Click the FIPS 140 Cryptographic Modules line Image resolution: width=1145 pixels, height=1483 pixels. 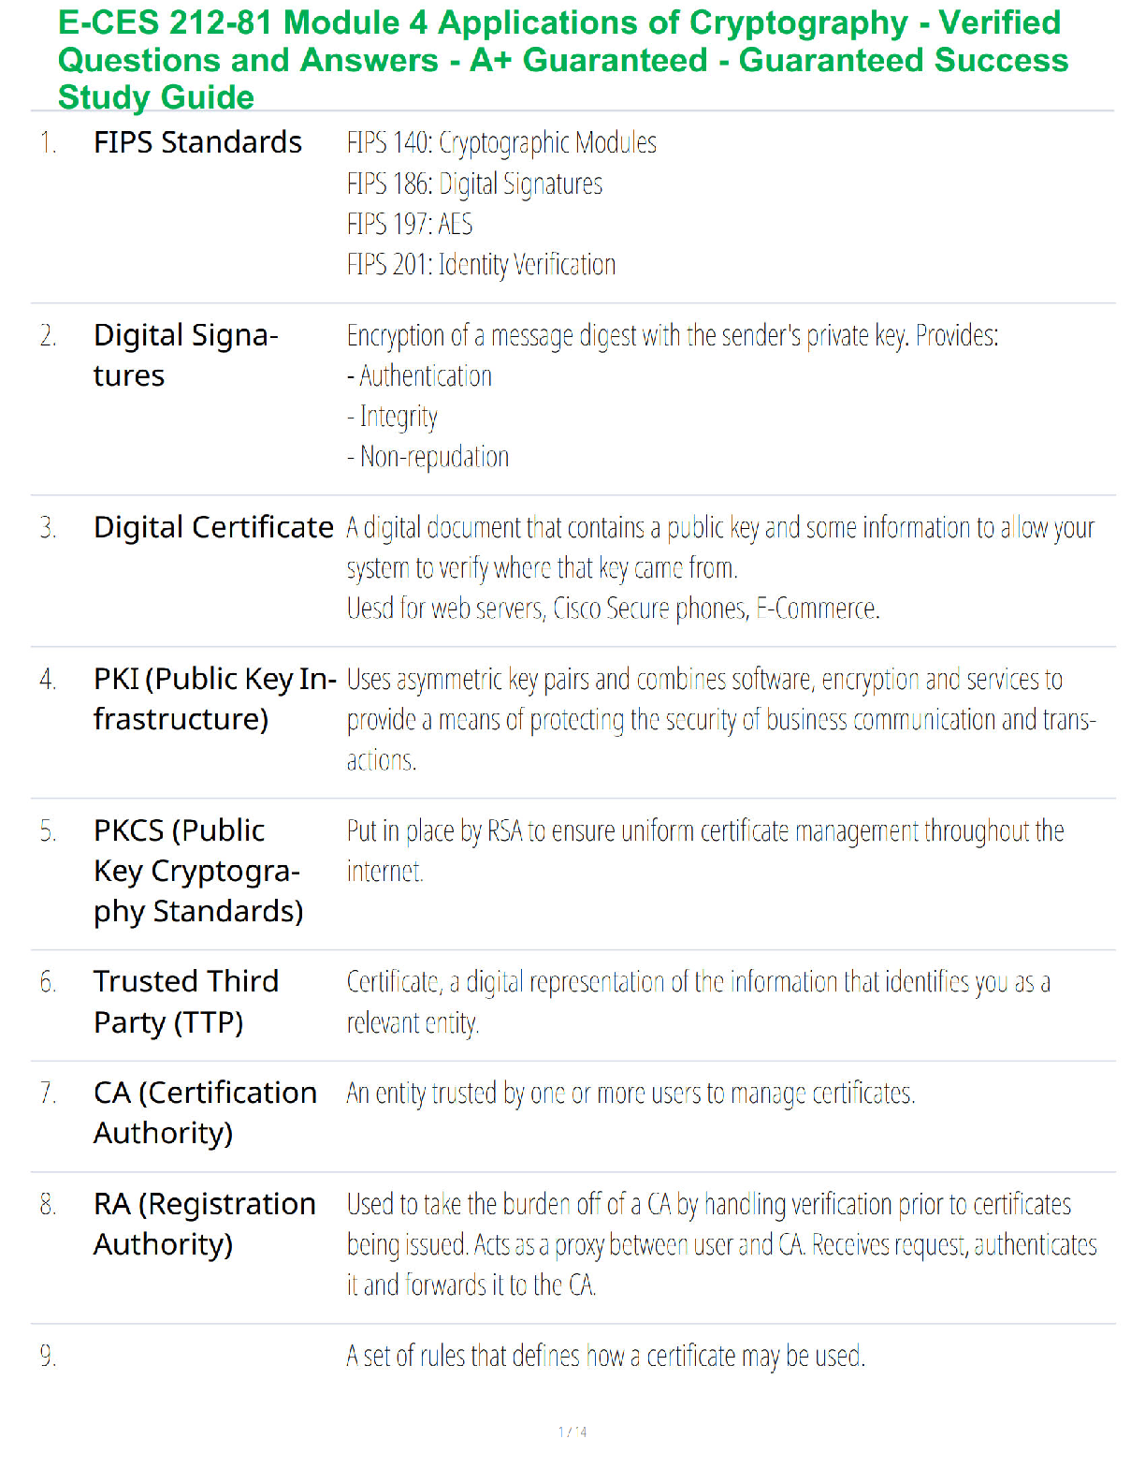click(x=501, y=142)
